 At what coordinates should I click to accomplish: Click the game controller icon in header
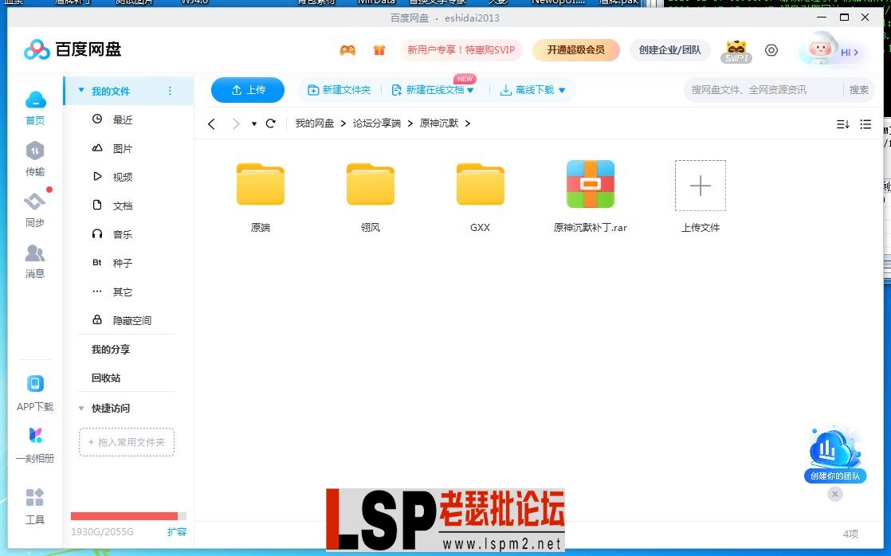[347, 50]
